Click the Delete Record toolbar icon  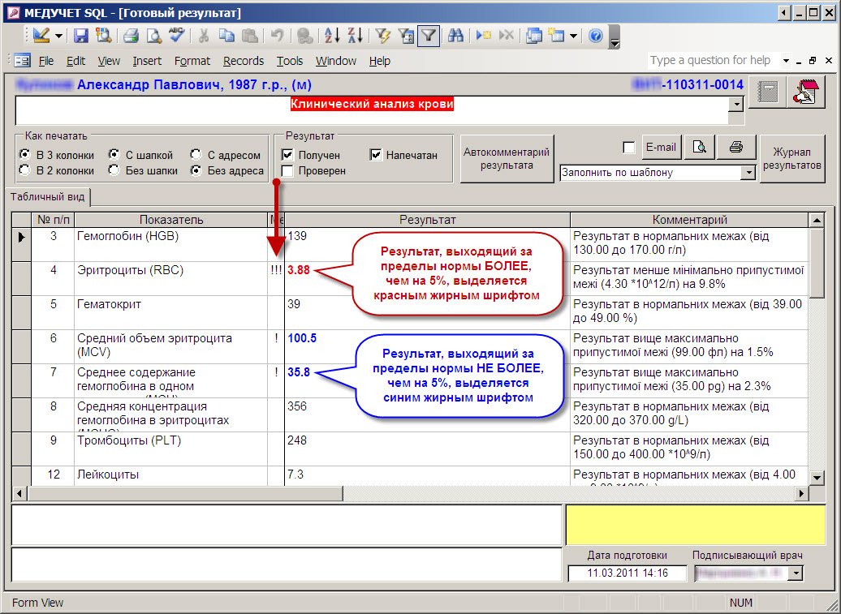click(507, 36)
